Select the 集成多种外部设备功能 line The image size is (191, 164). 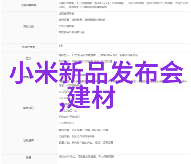coord(71,32)
